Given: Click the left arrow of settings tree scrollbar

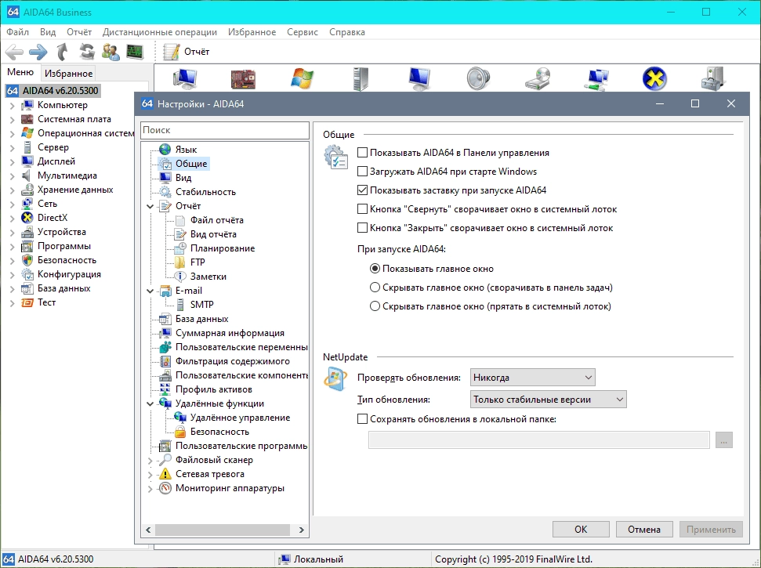Looking at the screenshot, I should [x=148, y=530].
